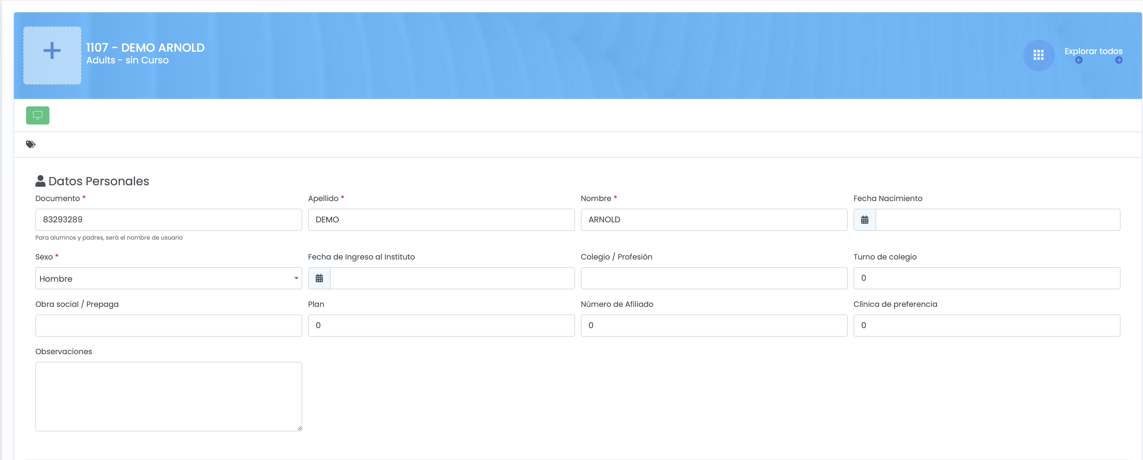Open Fecha de Ingreso calendar icon
Screen dimensions: 1143x460
tap(319, 278)
